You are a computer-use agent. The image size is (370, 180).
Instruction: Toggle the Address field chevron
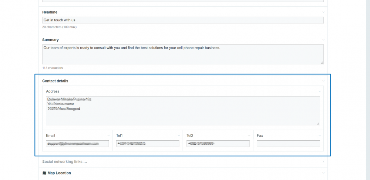tap(319, 91)
